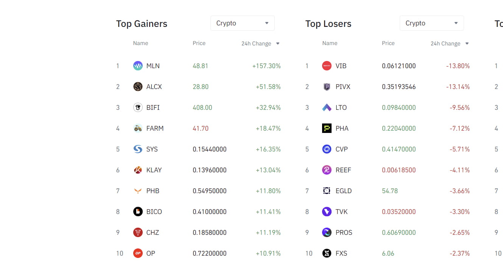Click the FARM tractor logo

click(138, 128)
